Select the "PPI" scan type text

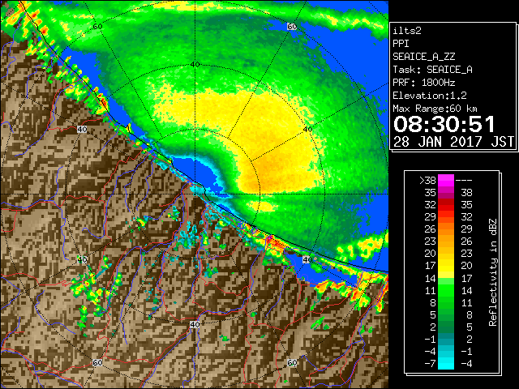[401, 44]
